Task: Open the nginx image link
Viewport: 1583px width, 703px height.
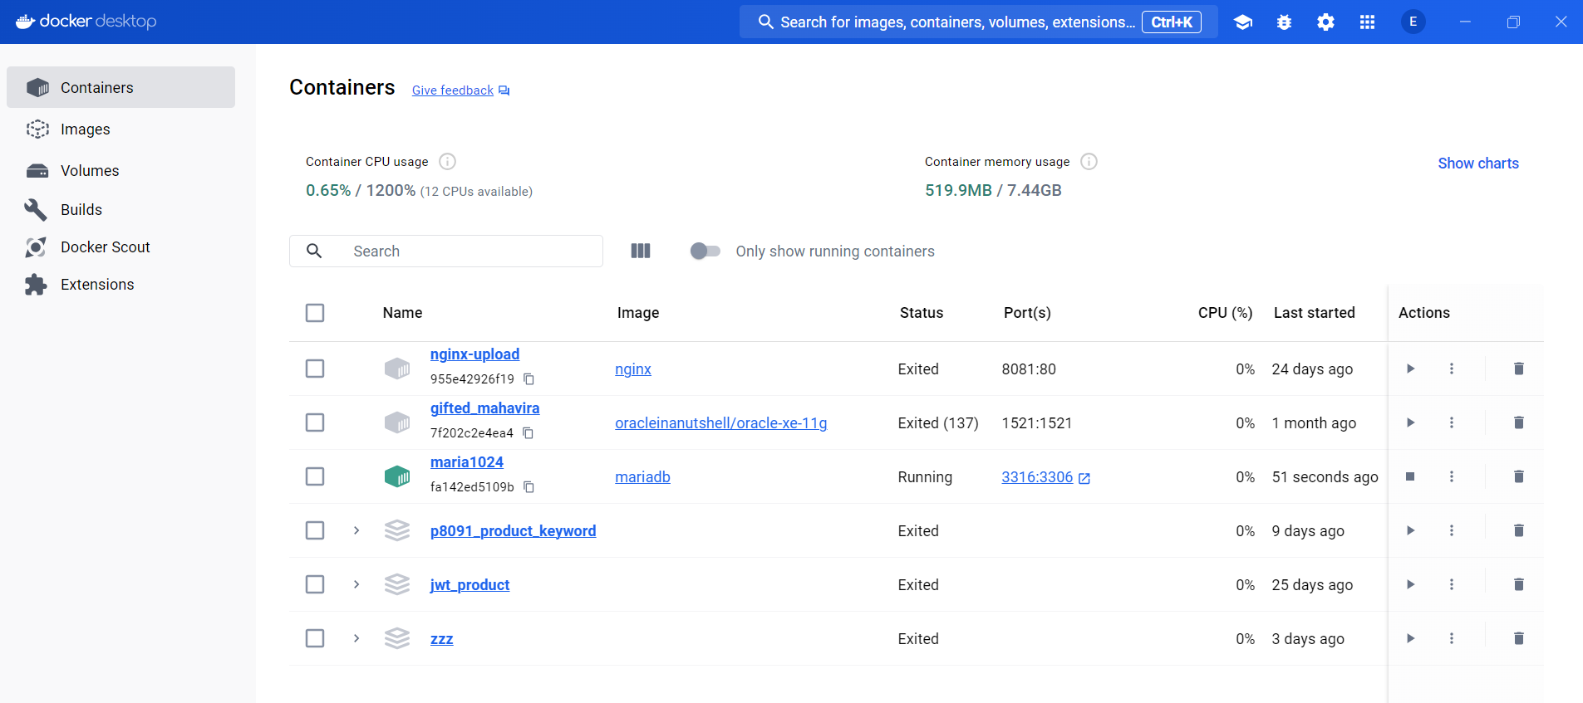Action: 633,369
